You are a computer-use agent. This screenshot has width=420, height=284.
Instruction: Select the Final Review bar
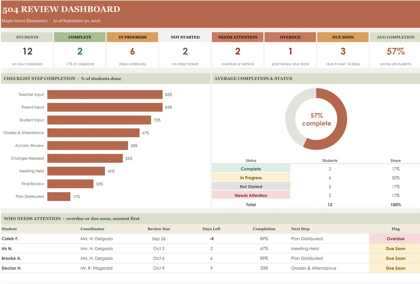tap(71, 184)
